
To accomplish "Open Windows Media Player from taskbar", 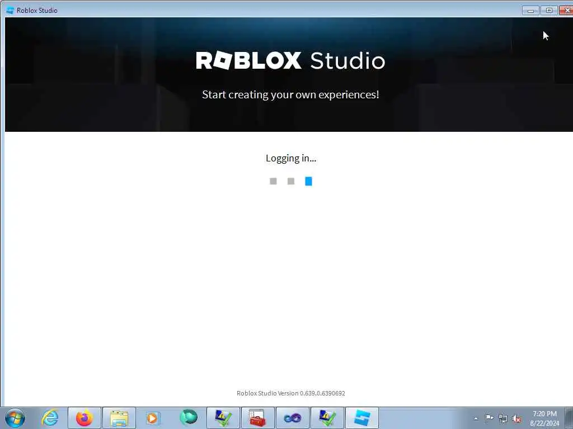I will (x=153, y=418).
